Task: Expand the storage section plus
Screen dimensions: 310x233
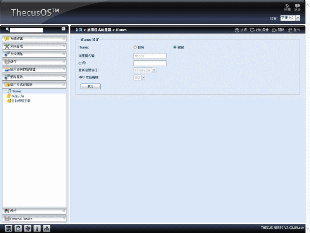Action: click(63, 61)
